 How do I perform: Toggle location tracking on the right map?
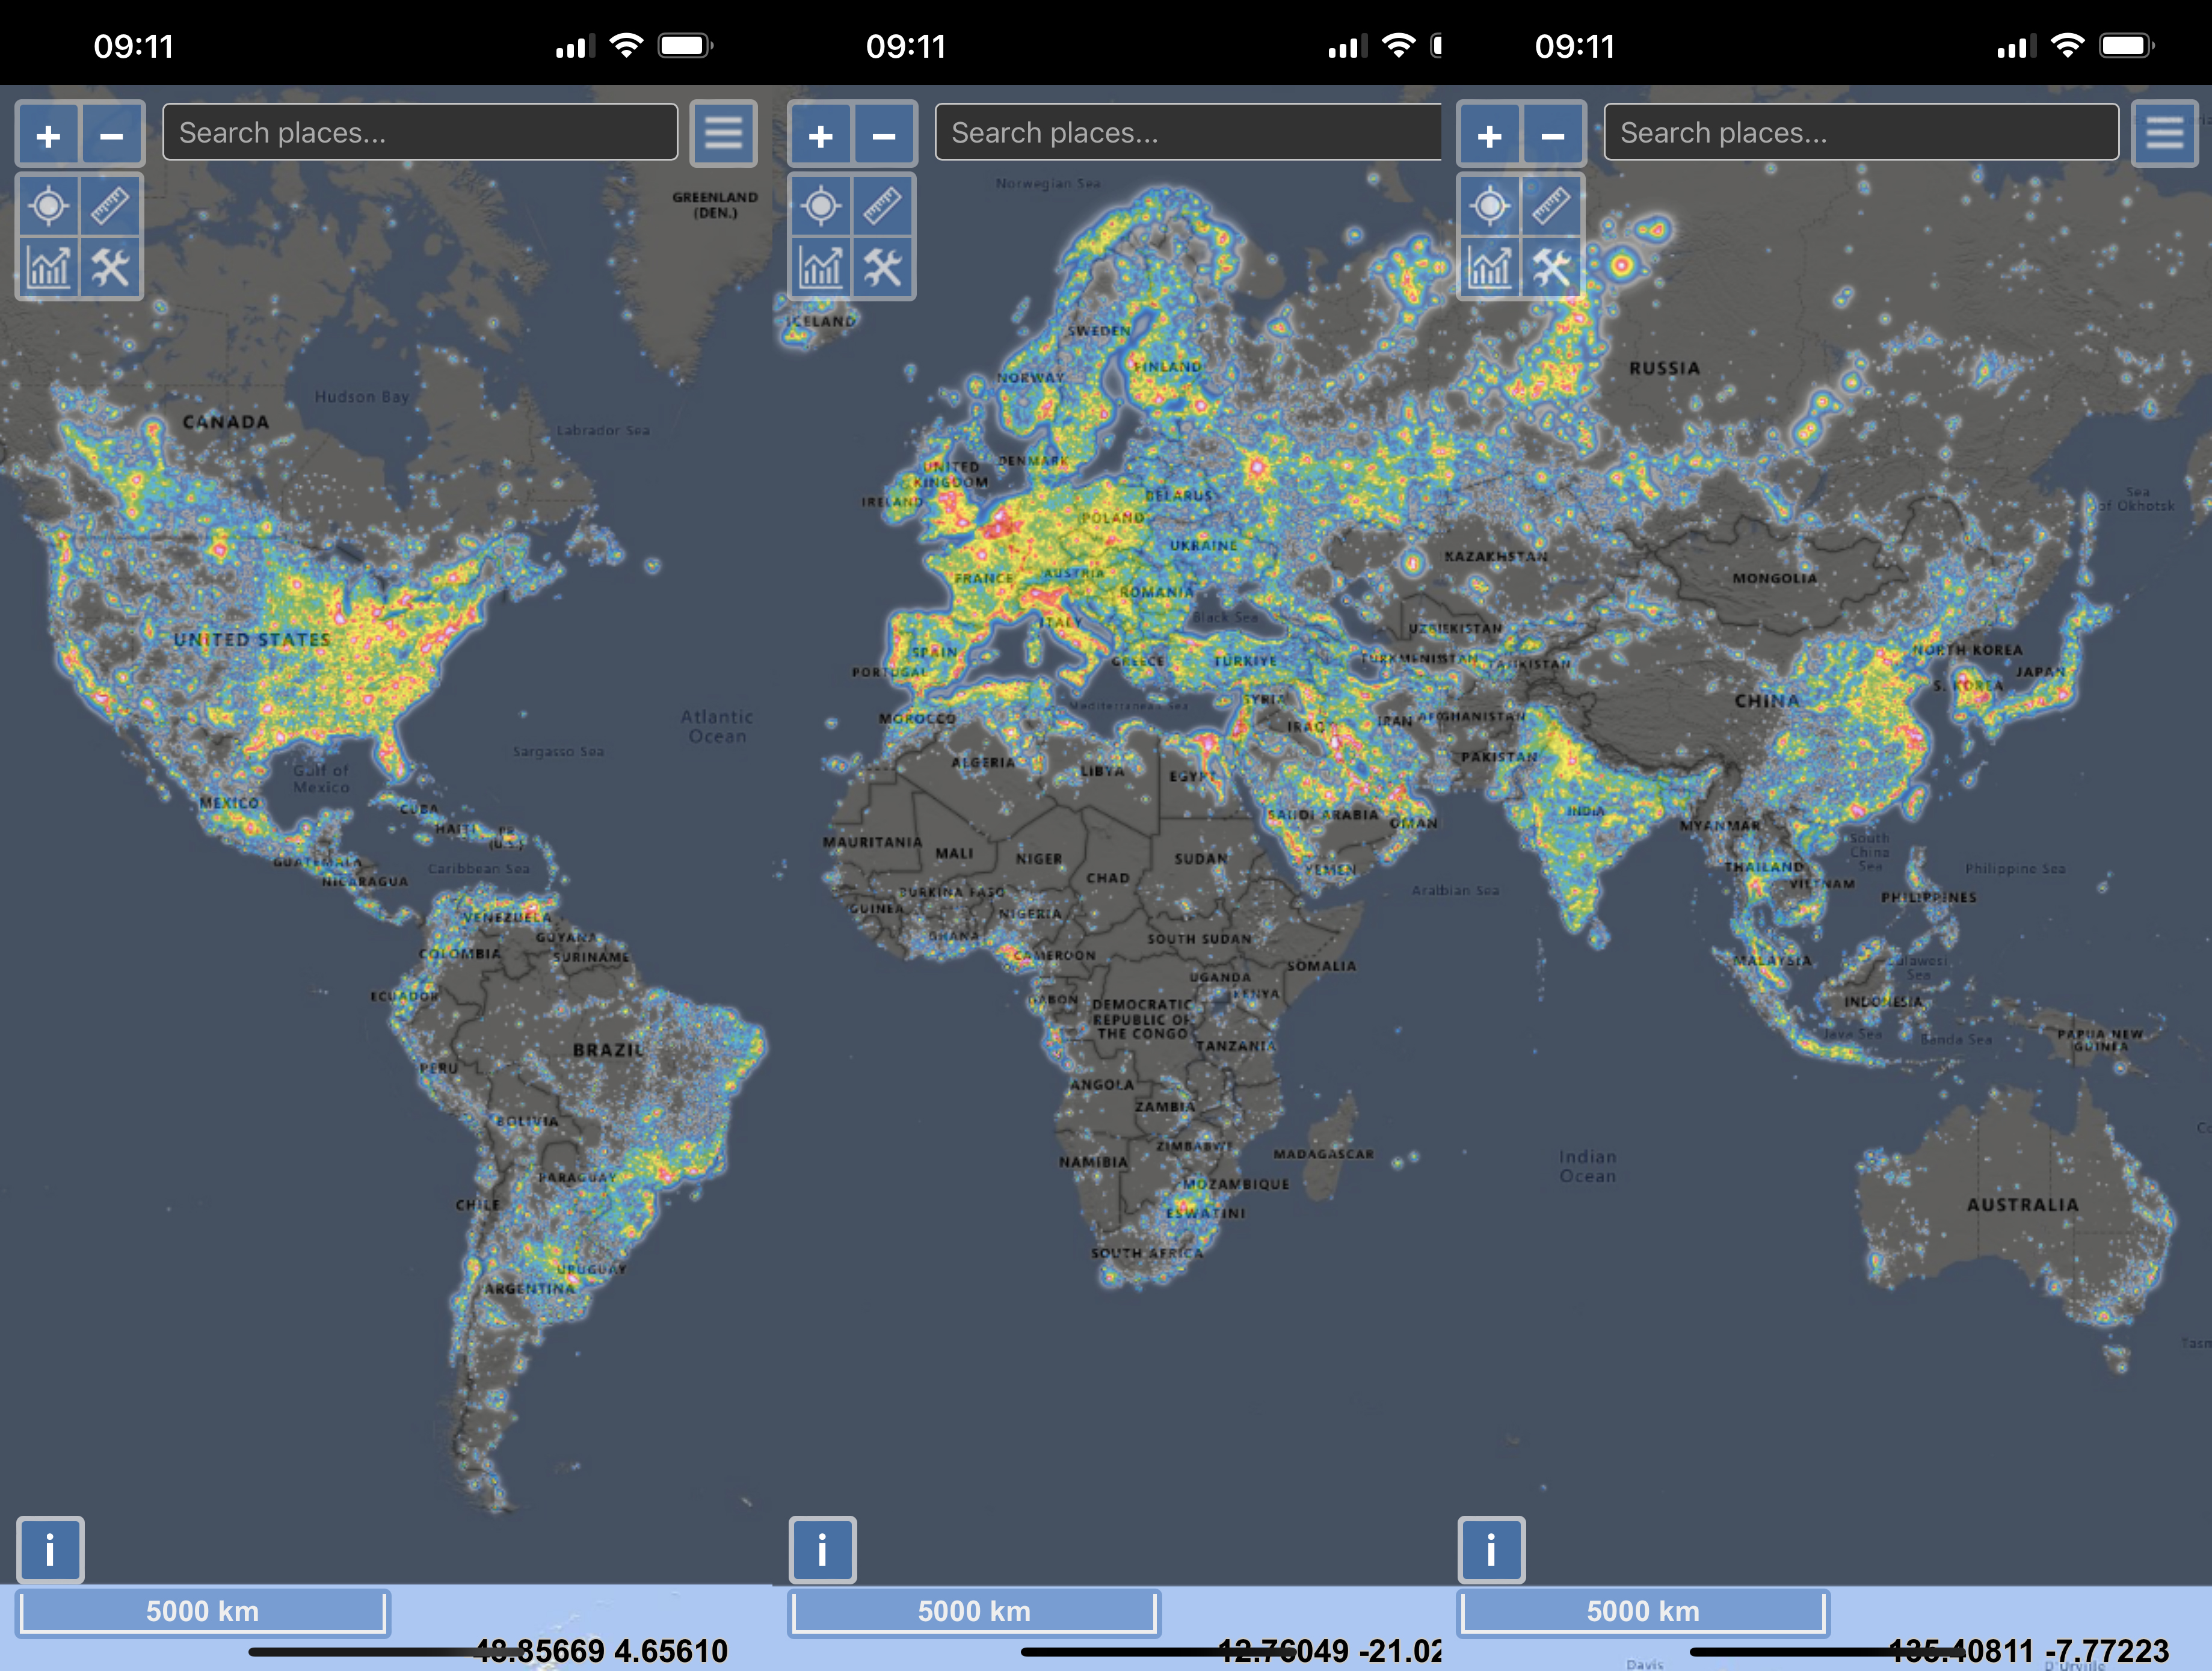[1491, 205]
